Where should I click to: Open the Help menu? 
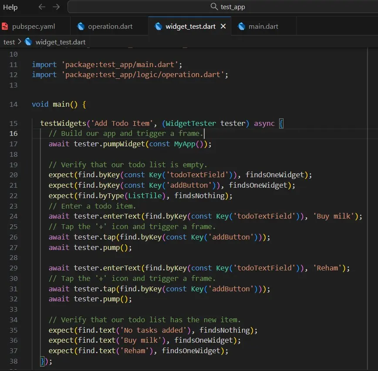pyautogui.click(x=10, y=7)
